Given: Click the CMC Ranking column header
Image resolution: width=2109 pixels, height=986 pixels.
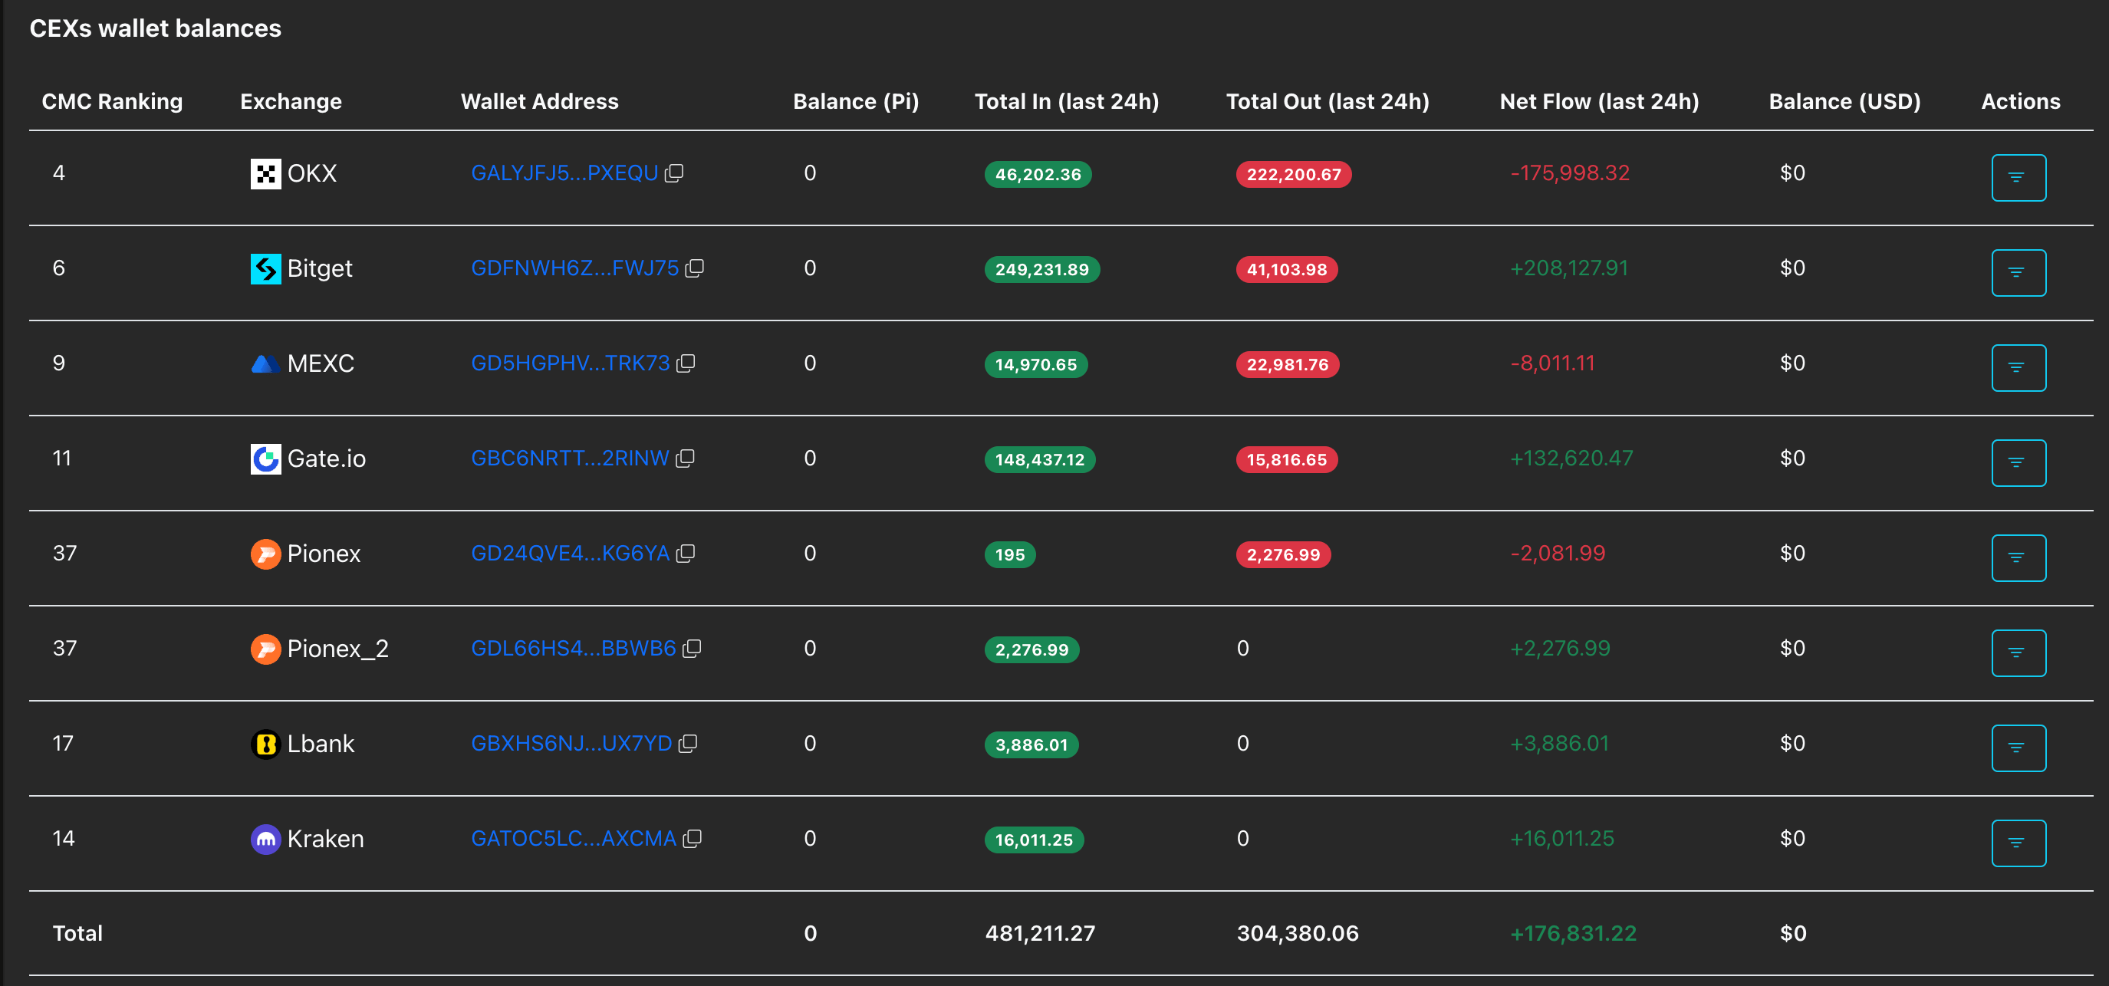Looking at the screenshot, I should tap(112, 101).
